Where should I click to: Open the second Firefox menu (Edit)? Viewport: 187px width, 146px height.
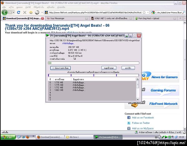[11, 7]
